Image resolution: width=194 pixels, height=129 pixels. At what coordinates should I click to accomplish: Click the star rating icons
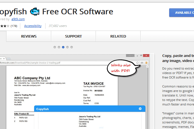click(4, 26)
